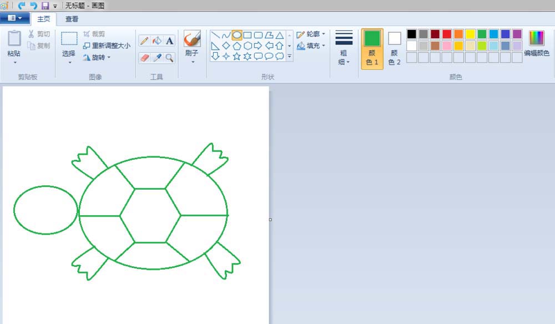
Task: Open the Brushes (刷子) dropdown arrow
Action: coord(193,62)
